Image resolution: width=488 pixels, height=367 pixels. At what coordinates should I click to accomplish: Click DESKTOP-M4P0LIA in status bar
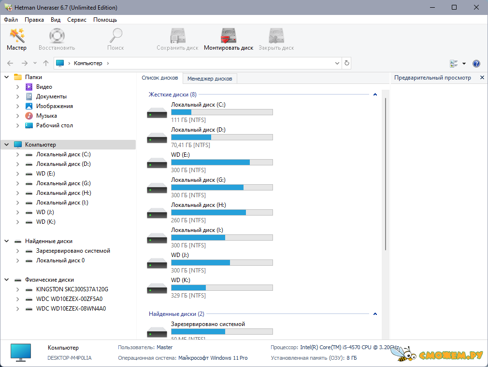click(x=70, y=358)
